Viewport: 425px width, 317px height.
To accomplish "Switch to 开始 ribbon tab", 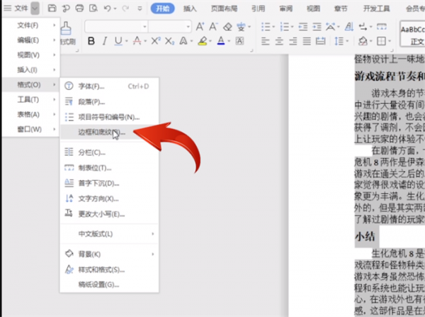I will [x=163, y=9].
